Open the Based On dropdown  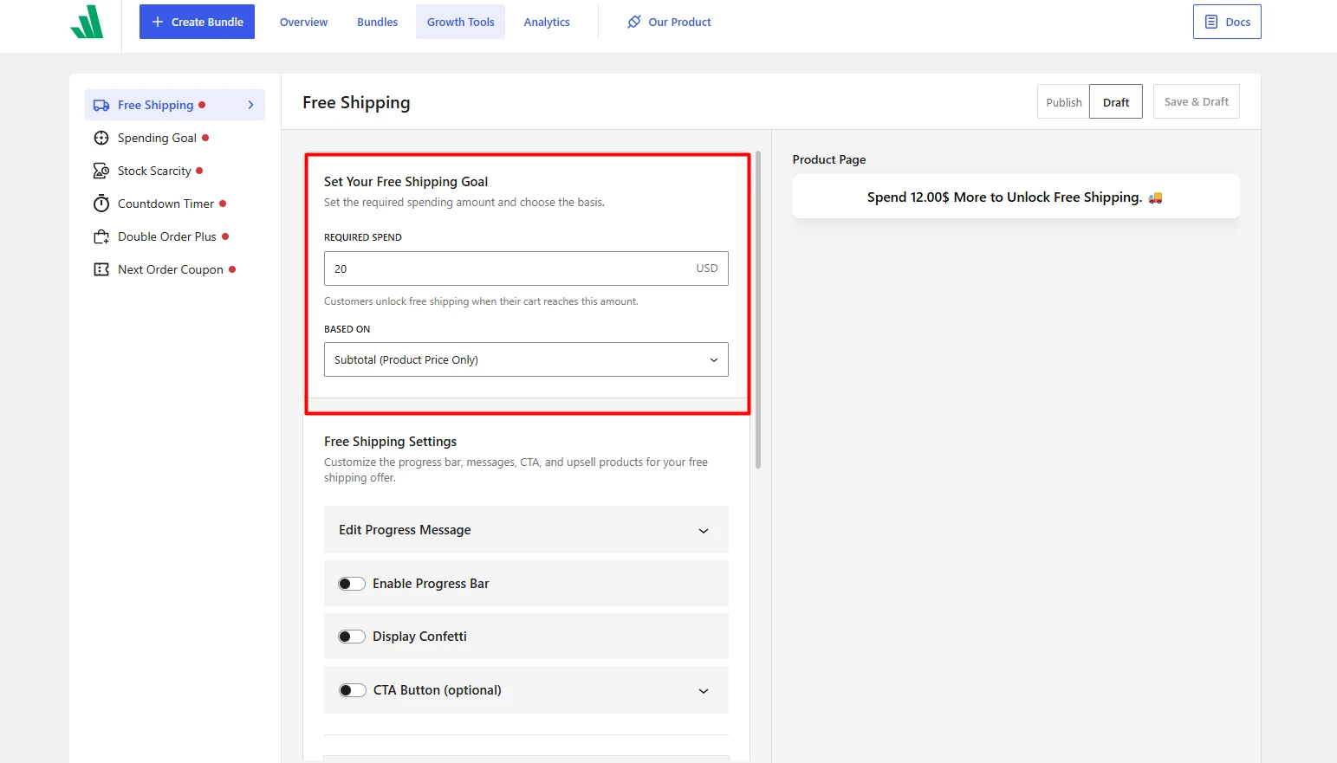pos(526,359)
